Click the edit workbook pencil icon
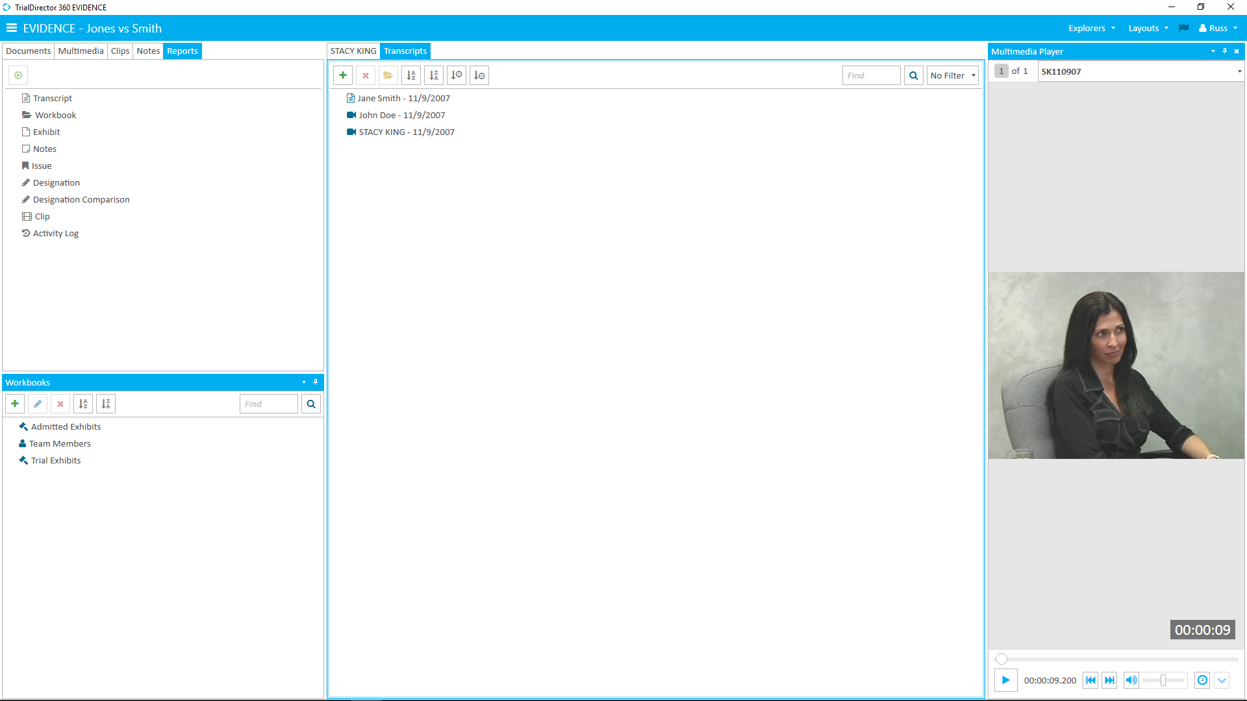 pyautogui.click(x=38, y=404)
